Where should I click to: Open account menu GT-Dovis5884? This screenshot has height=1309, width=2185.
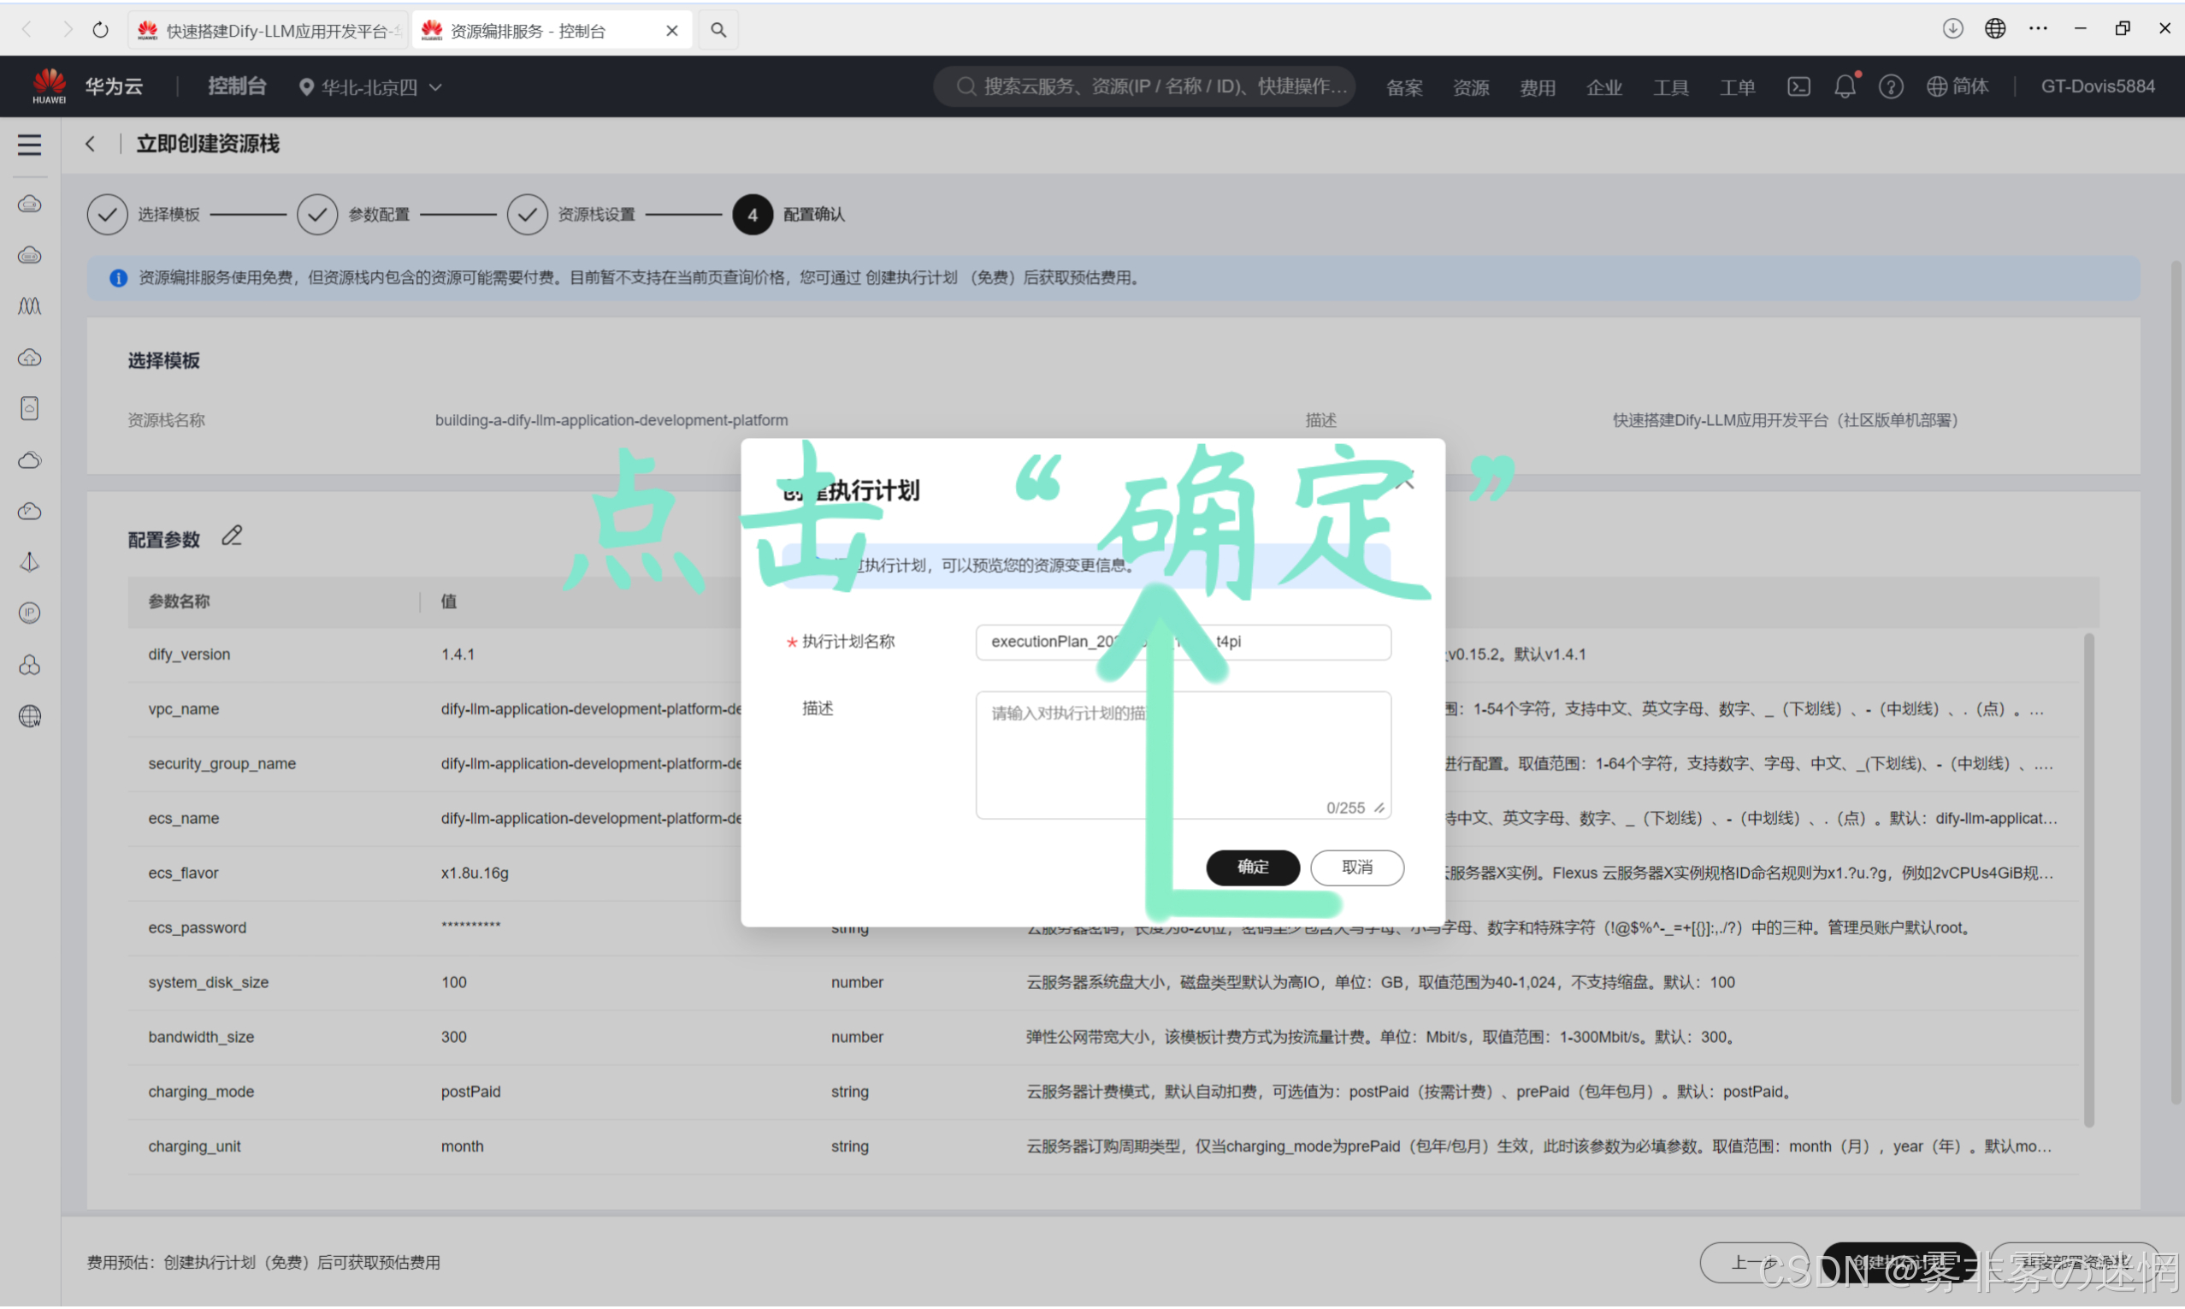[2098, 86]
